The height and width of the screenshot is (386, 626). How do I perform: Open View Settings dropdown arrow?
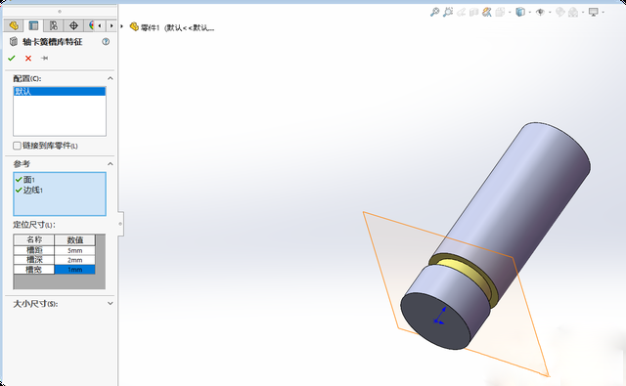[603, 13]
